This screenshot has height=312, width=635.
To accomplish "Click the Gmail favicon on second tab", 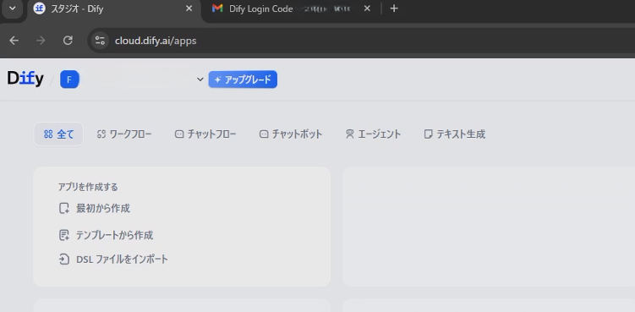I will (x=217, y=8).
